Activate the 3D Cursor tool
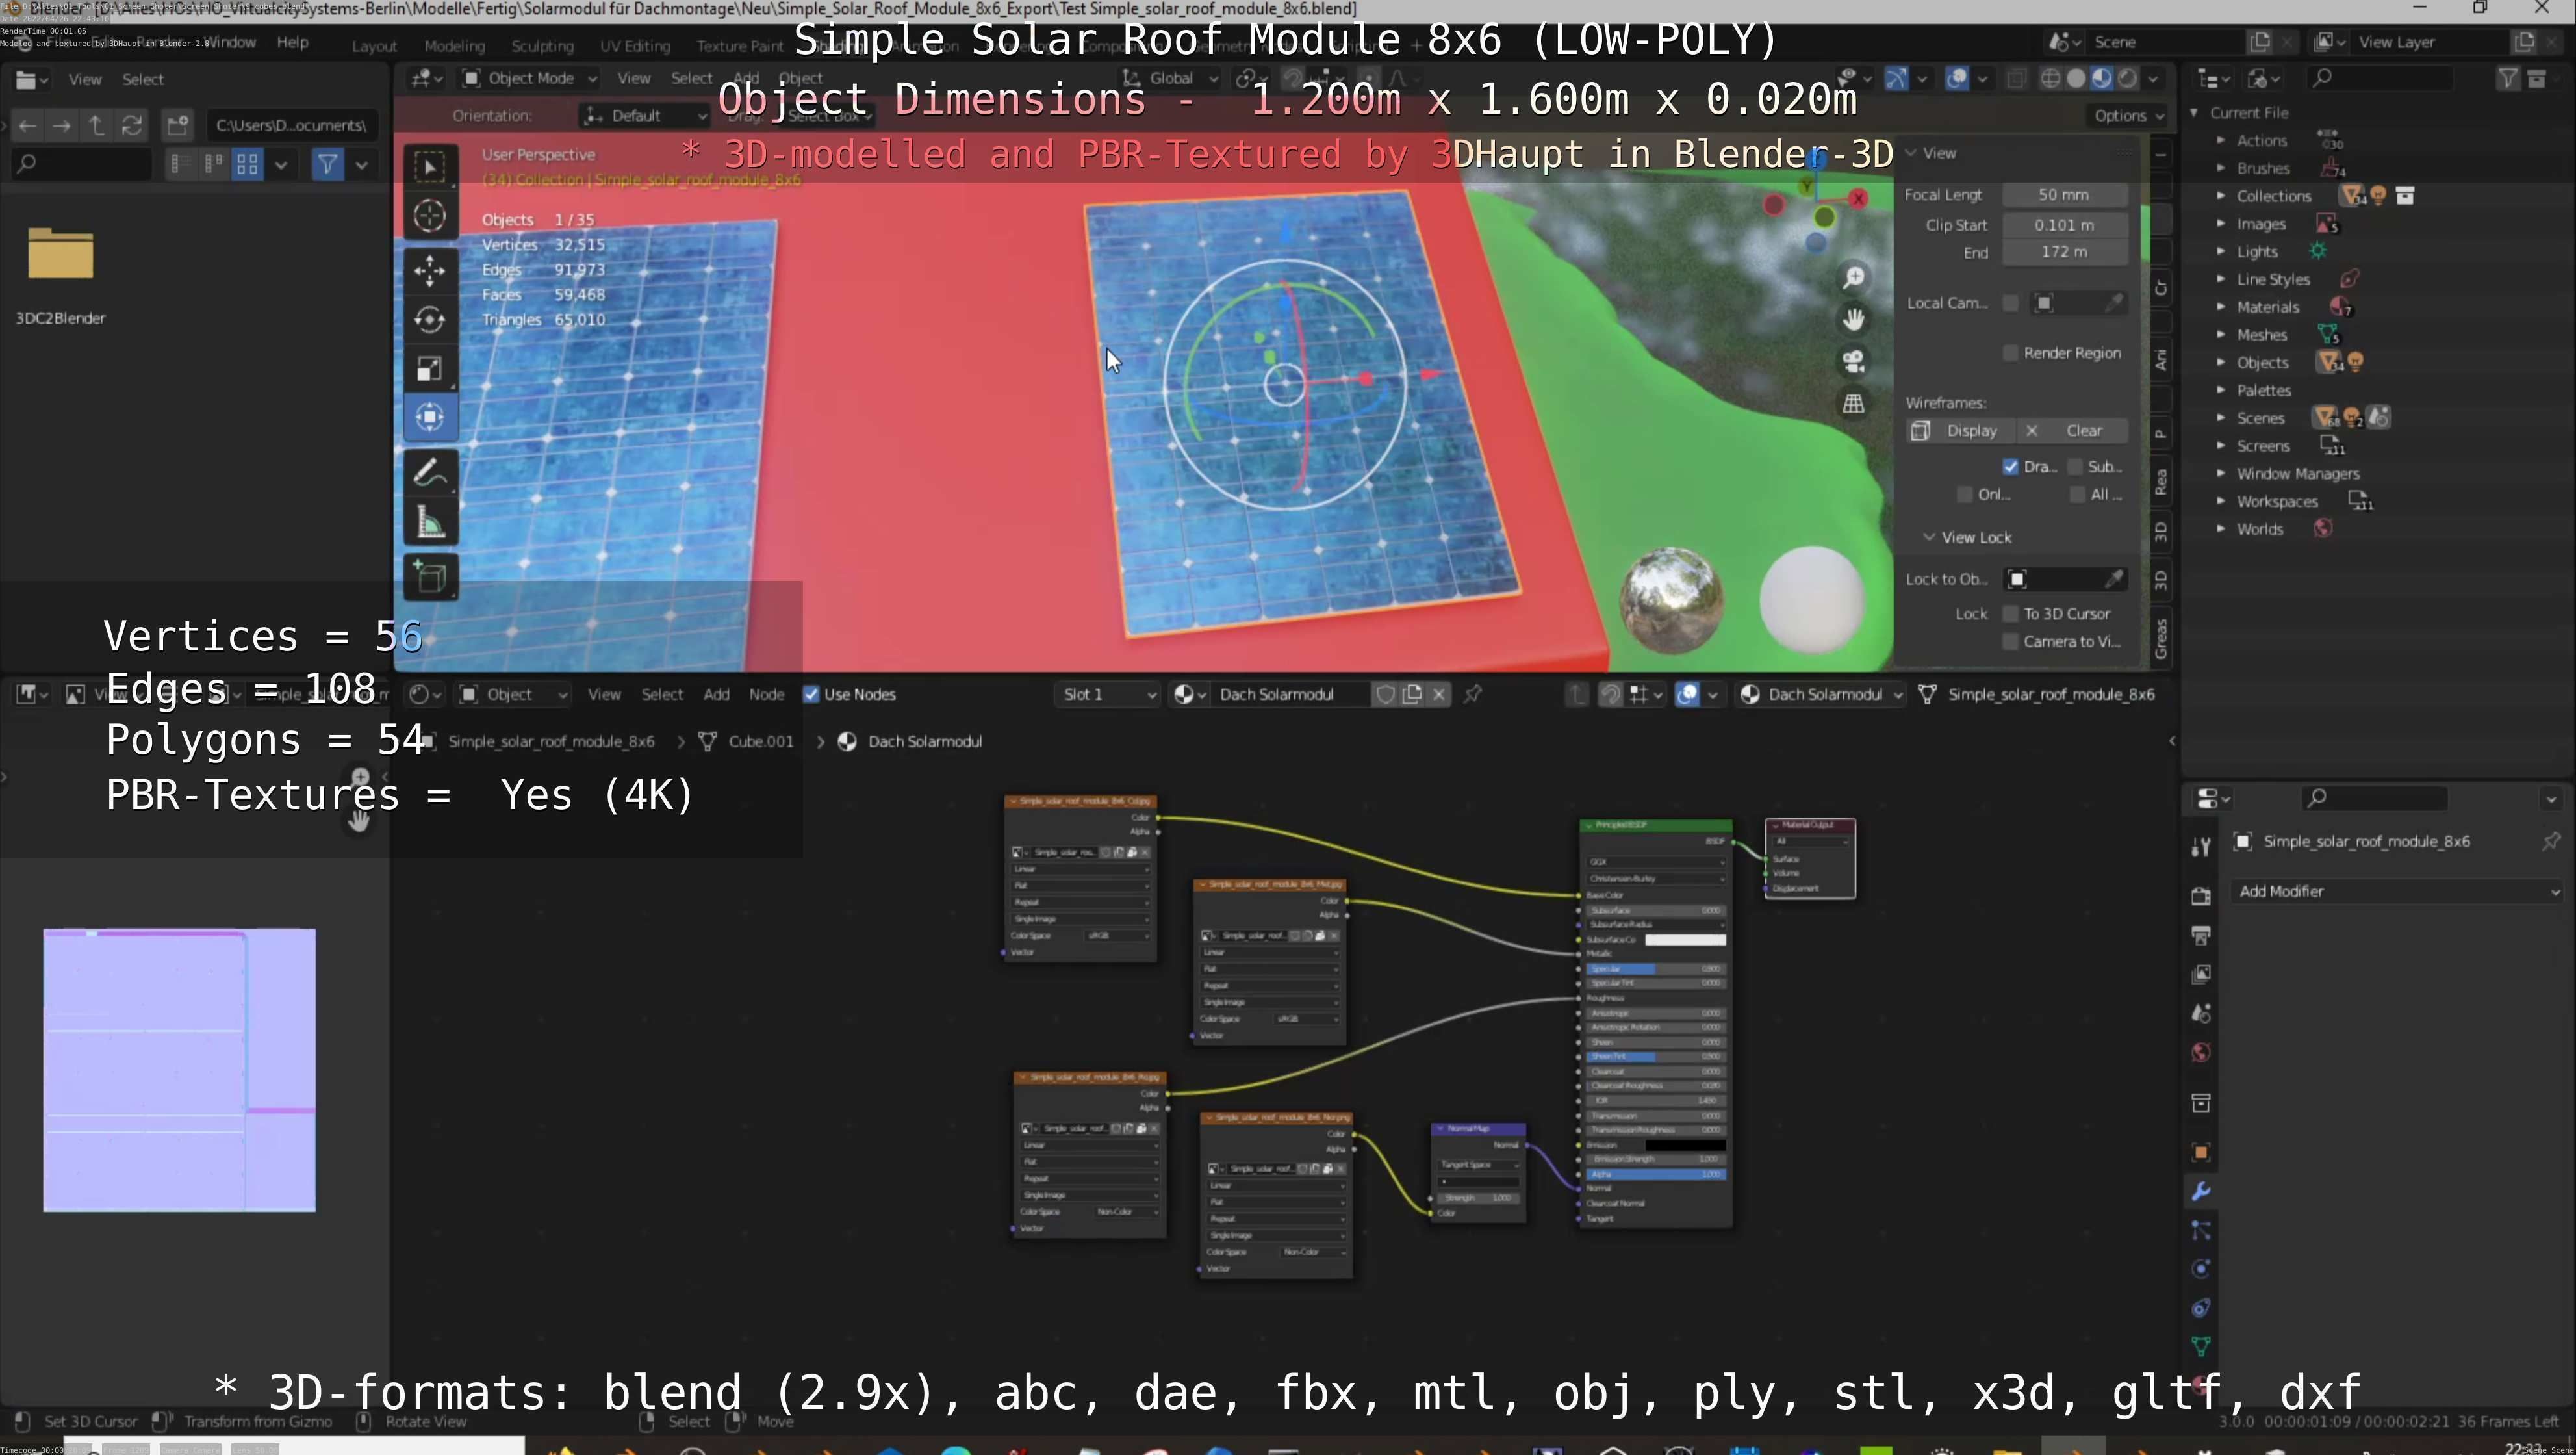2576x1455 pixels. point(430,216)
